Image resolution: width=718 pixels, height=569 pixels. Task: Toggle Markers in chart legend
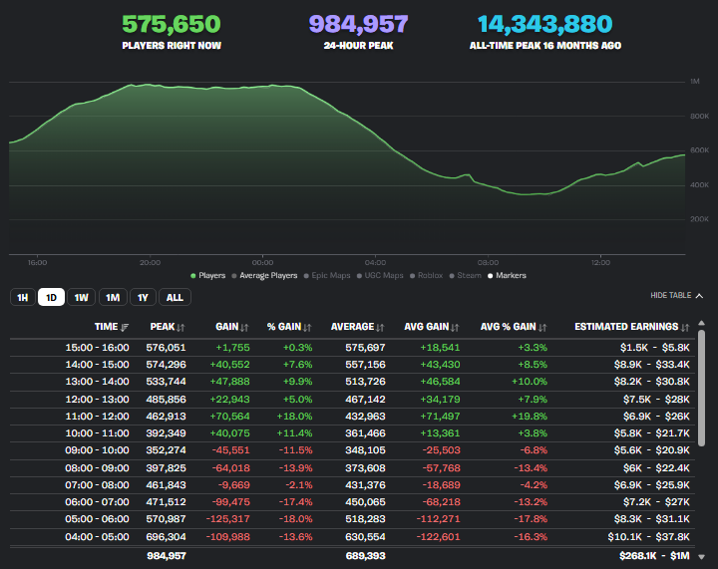click(507, 275)
